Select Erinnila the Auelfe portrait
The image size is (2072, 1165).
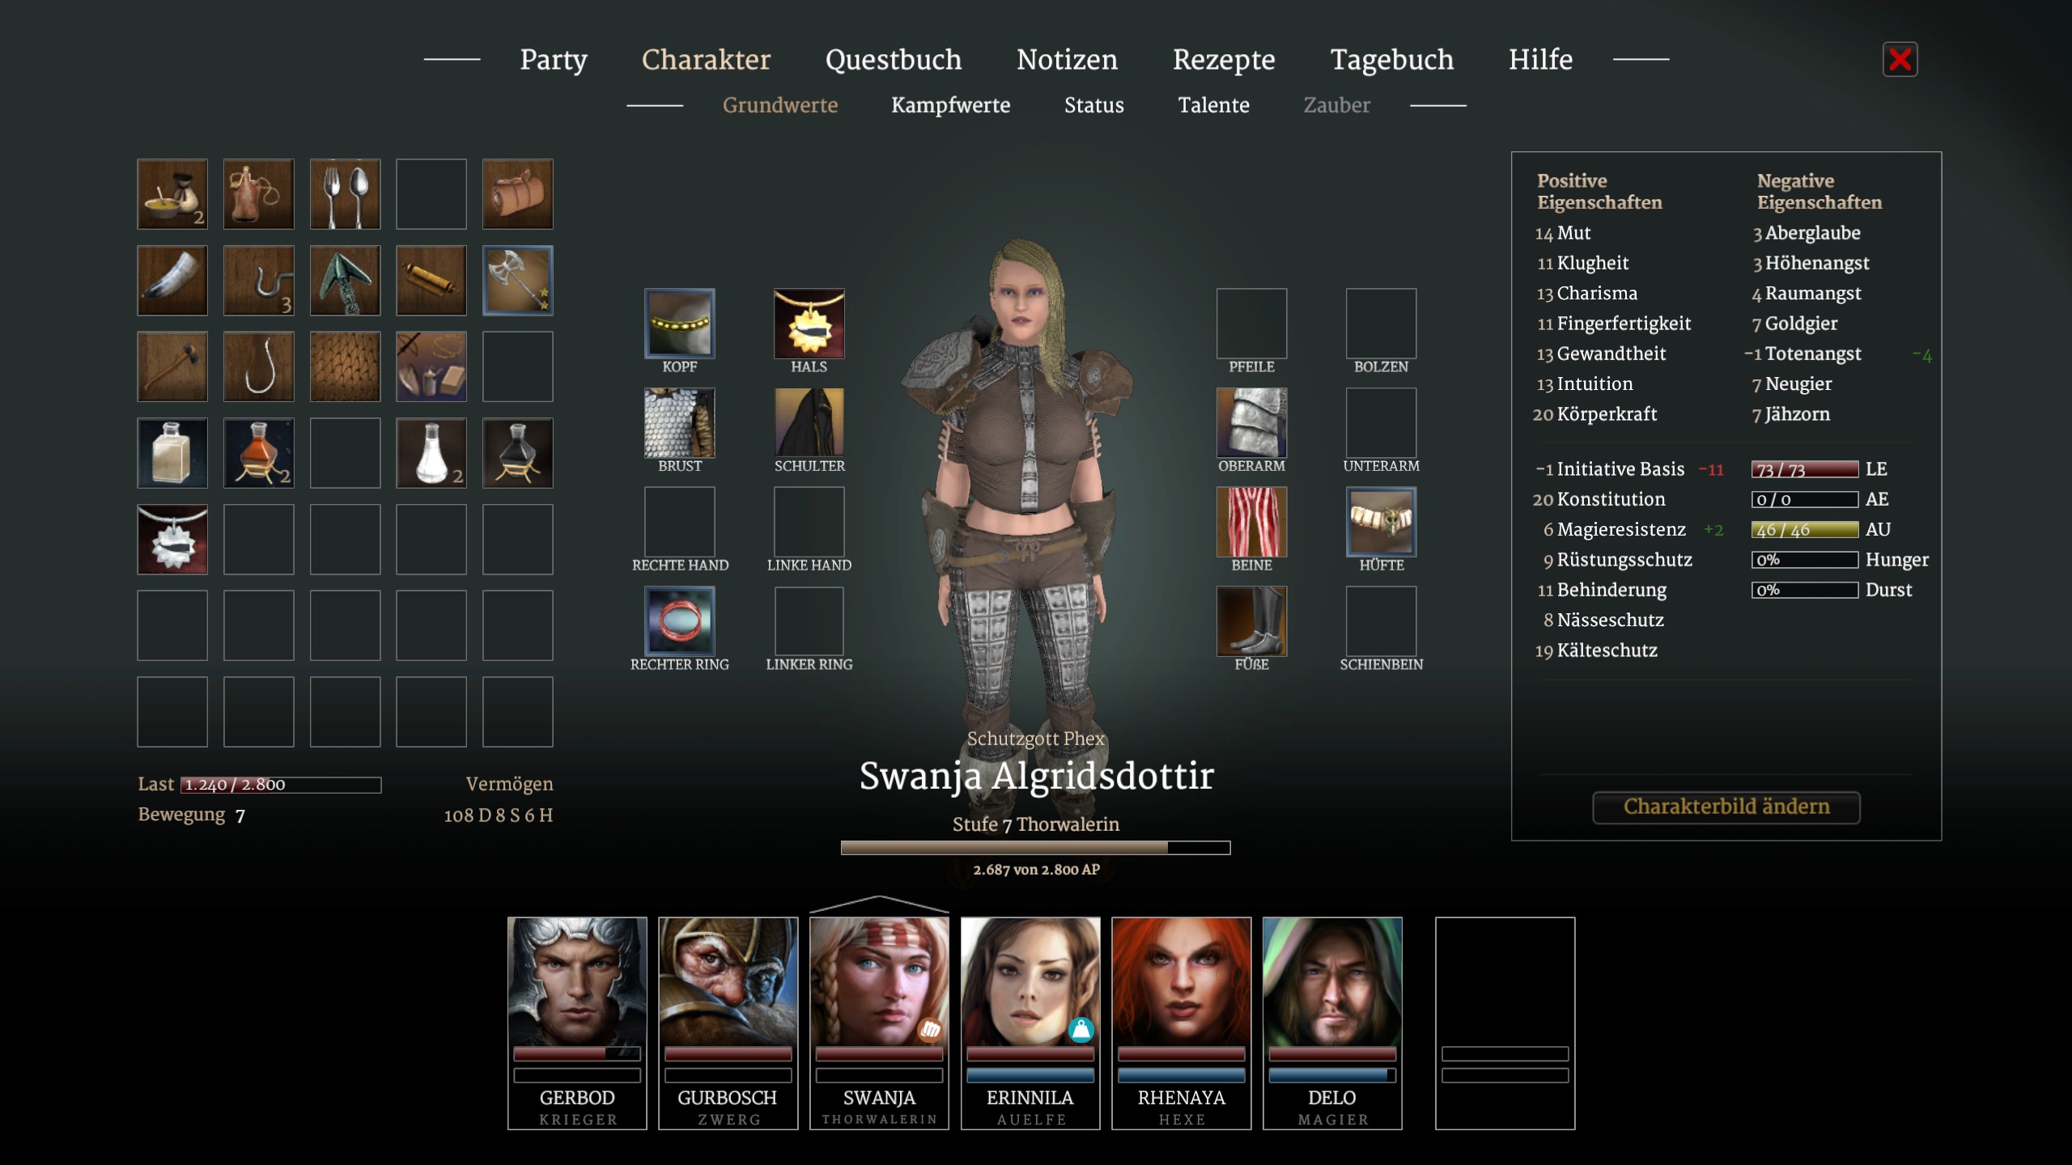(x=1030, y=1023)
